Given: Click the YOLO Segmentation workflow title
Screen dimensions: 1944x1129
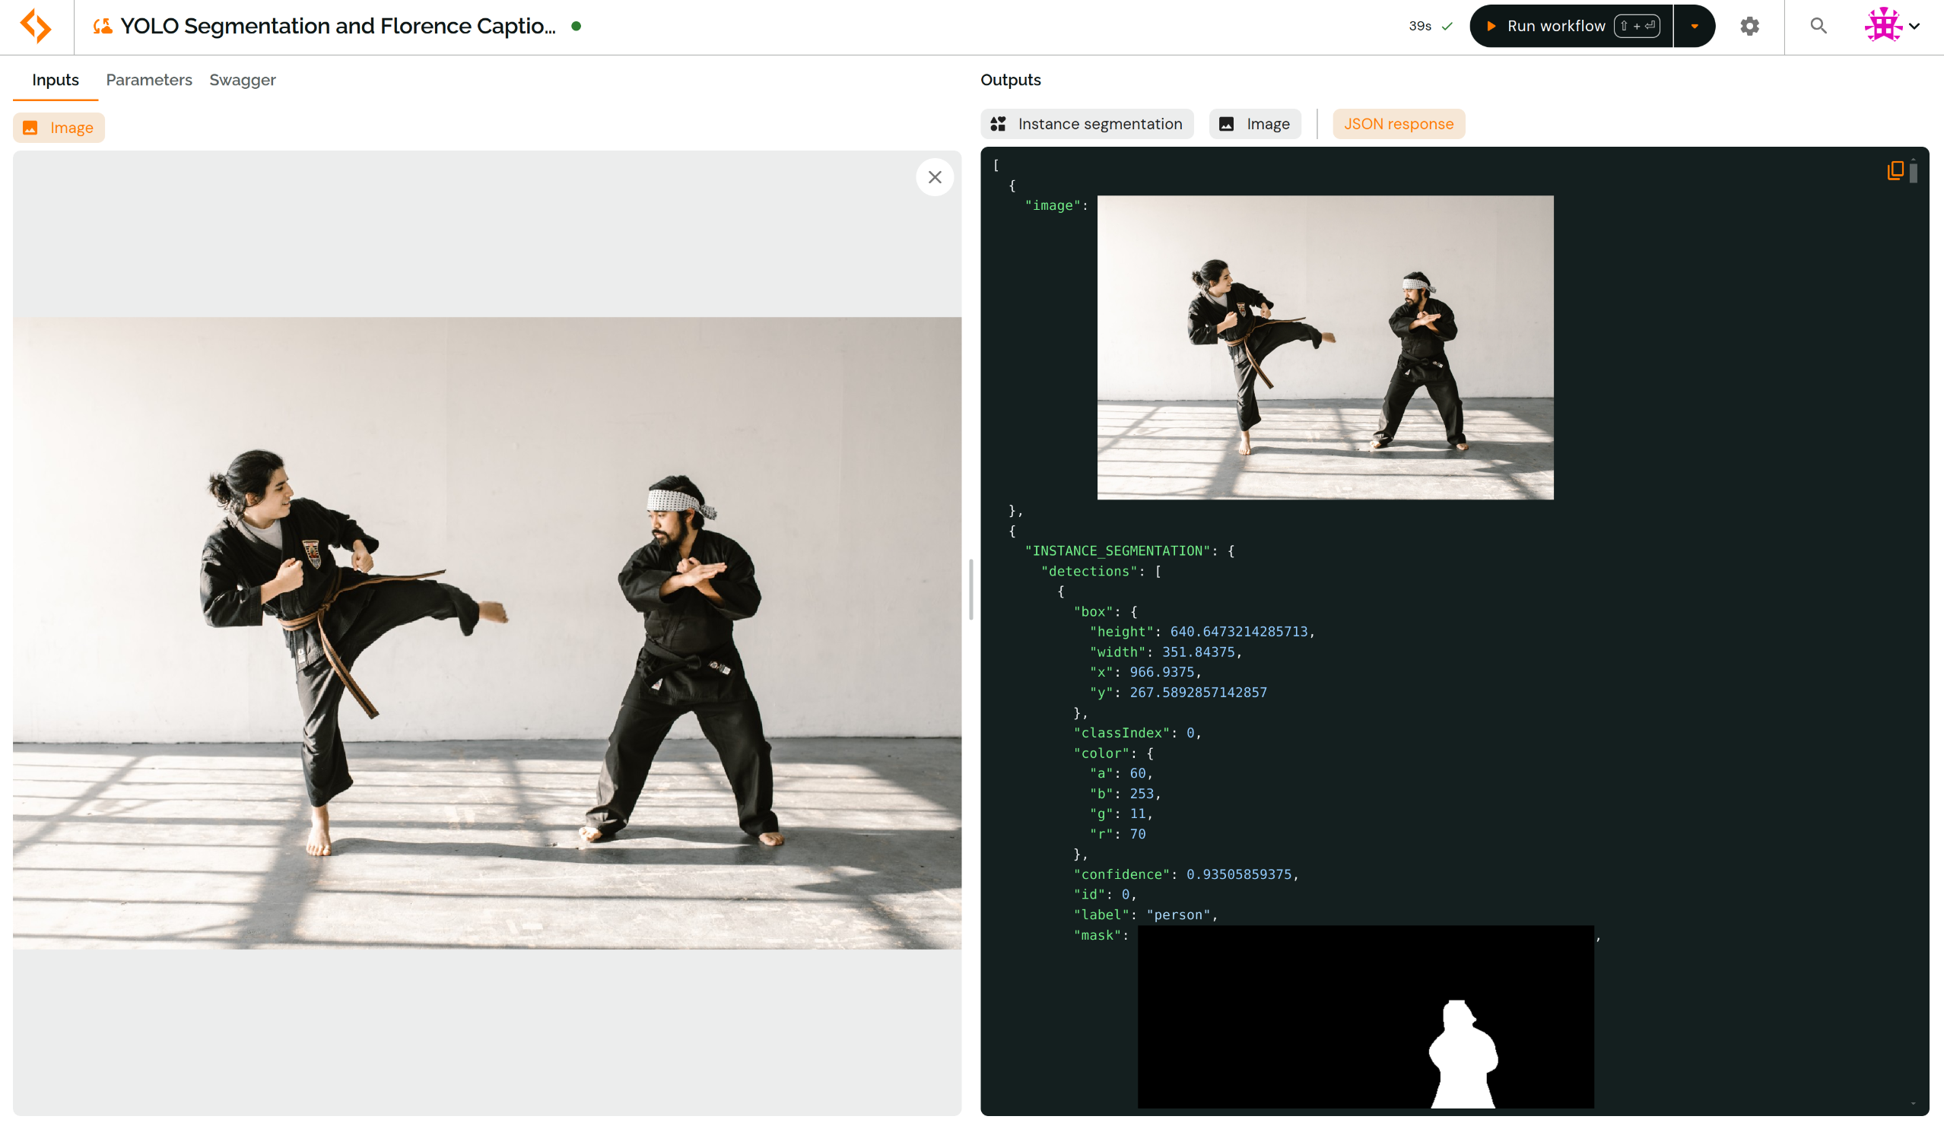Looking at the screenshot, I should [x=338, y=26].
